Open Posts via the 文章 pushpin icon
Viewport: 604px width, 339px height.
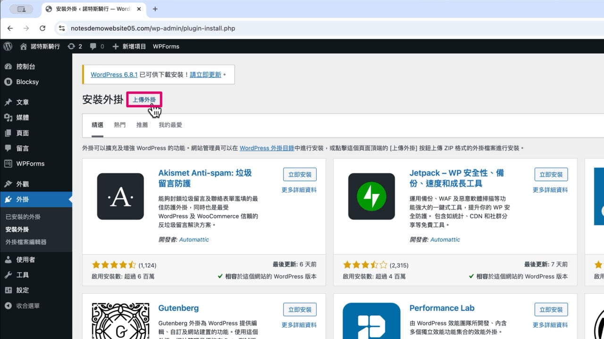(8, 102)
